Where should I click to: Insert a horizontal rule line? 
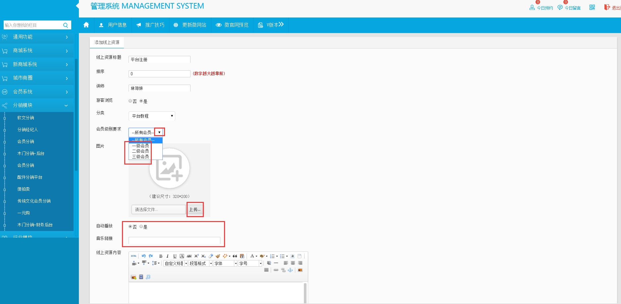276,263
